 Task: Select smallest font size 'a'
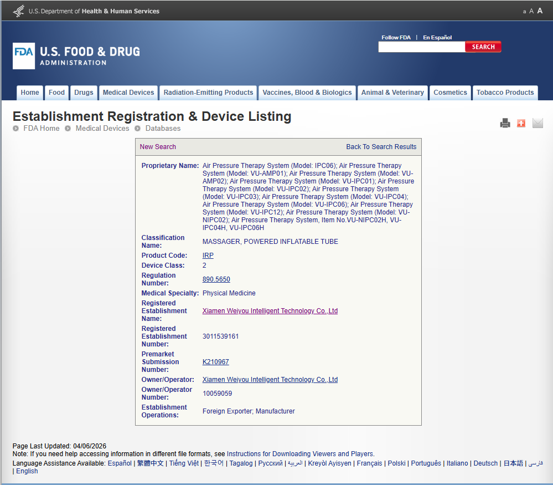[524, 12]
